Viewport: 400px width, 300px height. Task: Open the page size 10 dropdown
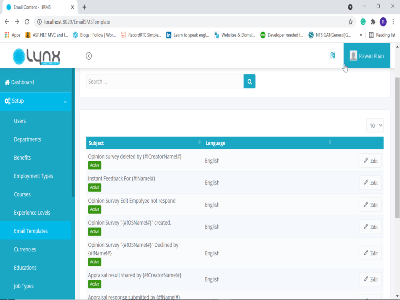pos(375,126)
